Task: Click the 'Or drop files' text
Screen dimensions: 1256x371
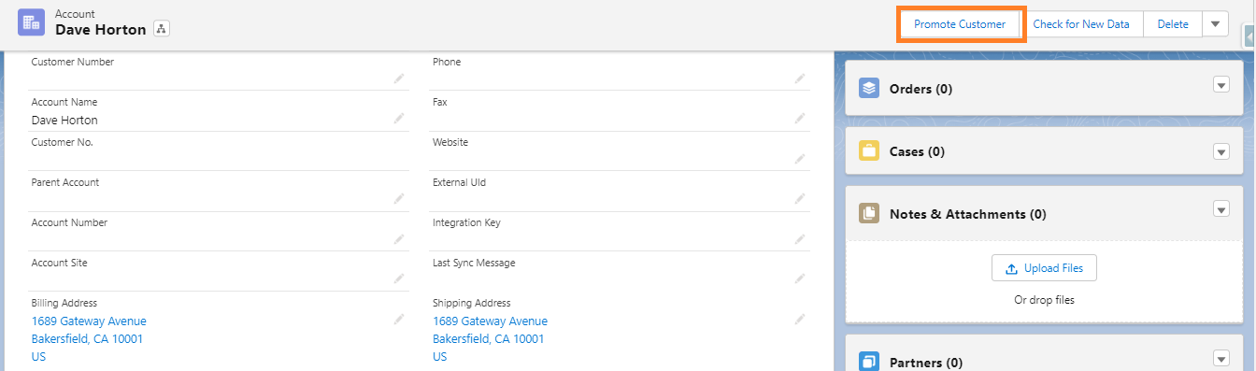Action: tap(1044, 300)
